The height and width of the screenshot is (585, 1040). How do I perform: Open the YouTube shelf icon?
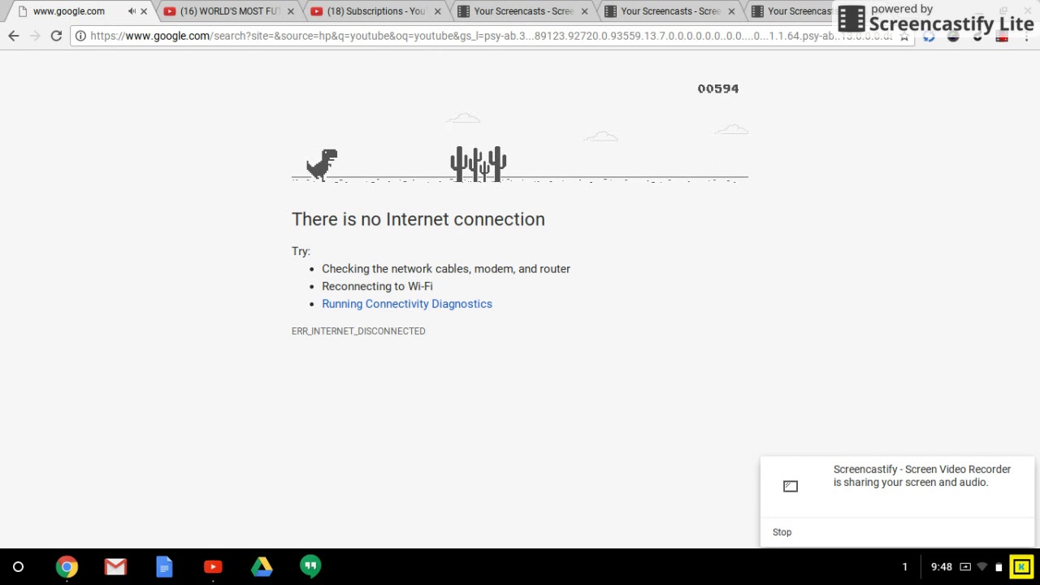[x=213, y=566]
